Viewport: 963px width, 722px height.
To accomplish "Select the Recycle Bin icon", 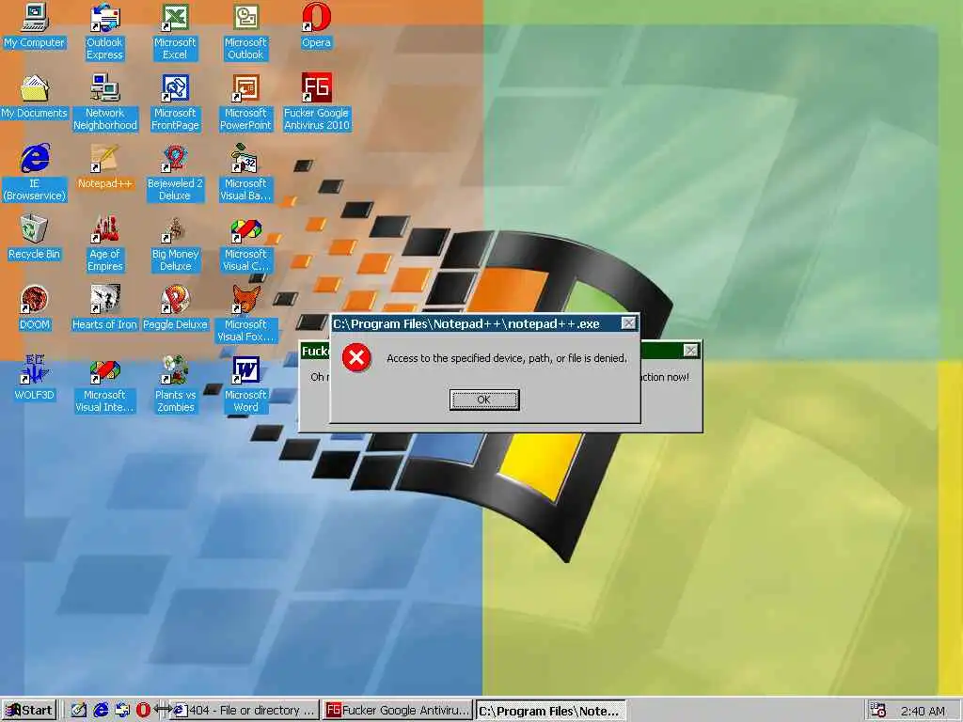I will click(35, 238).
